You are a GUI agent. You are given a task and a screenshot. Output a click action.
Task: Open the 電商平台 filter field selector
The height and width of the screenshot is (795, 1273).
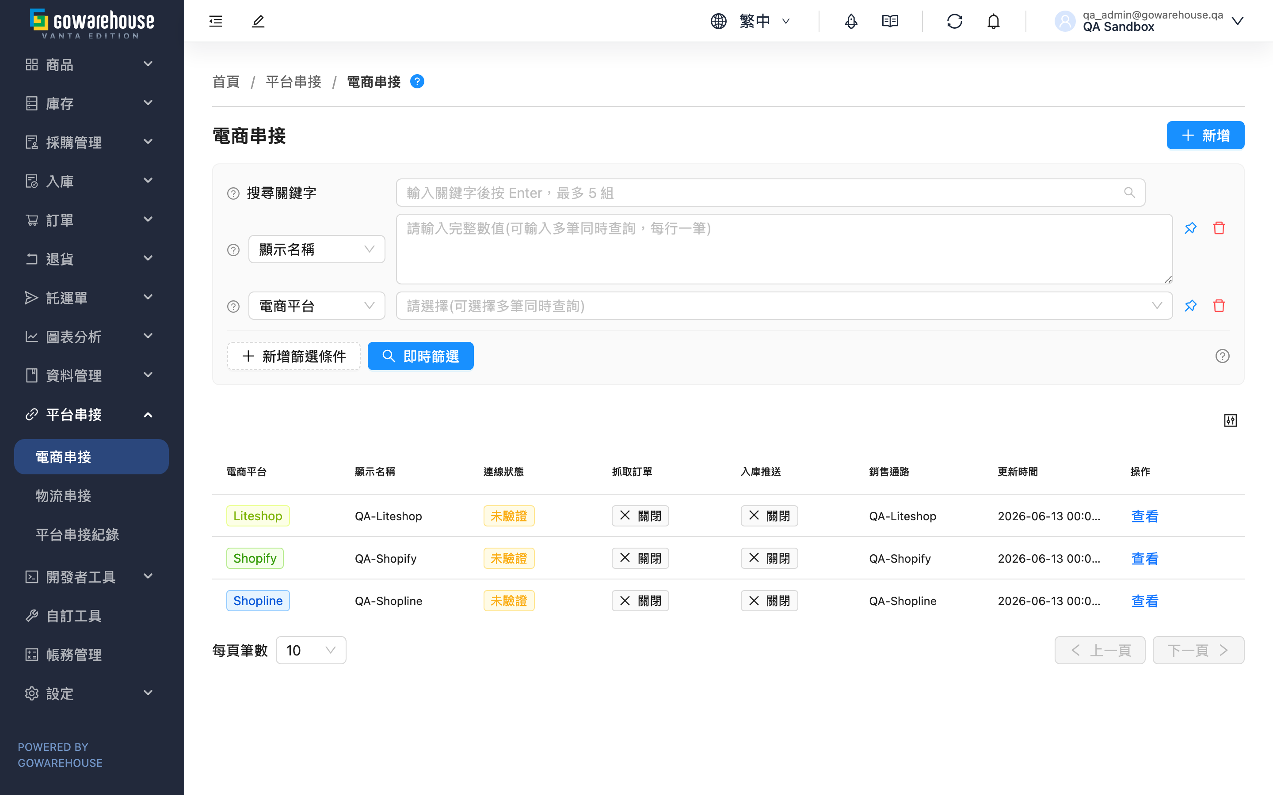pyautogui.click(x=316, y=306)
